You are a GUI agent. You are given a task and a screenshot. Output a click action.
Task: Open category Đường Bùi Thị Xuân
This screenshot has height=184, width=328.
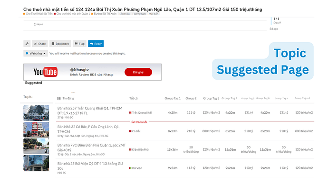(104, 14)
